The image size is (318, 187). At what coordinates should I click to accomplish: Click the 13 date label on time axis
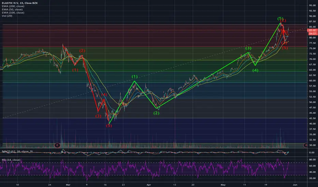pyautogui.click(x=175, y=185)
